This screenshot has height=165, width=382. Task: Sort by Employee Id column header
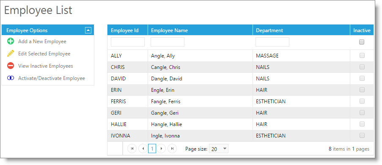(x=125, y=30)
